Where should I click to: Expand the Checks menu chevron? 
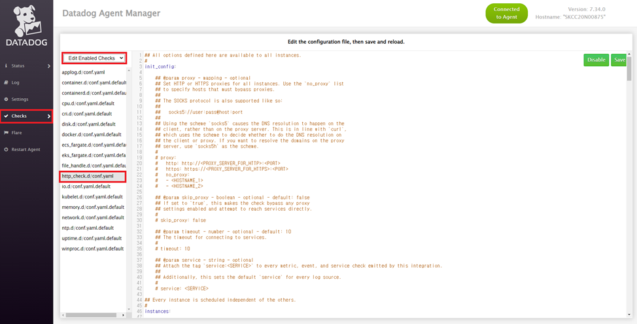[x=49, y=117]
